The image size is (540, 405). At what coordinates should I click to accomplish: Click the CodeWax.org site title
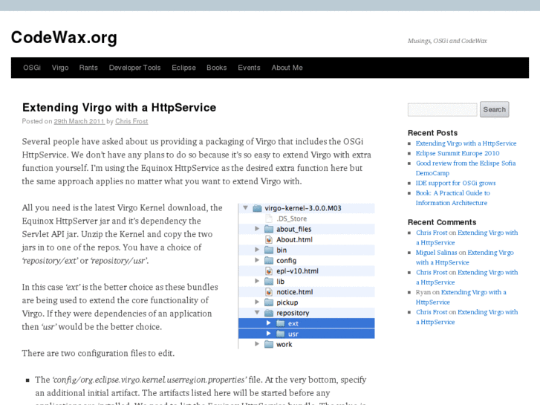(x=64, y=38)
